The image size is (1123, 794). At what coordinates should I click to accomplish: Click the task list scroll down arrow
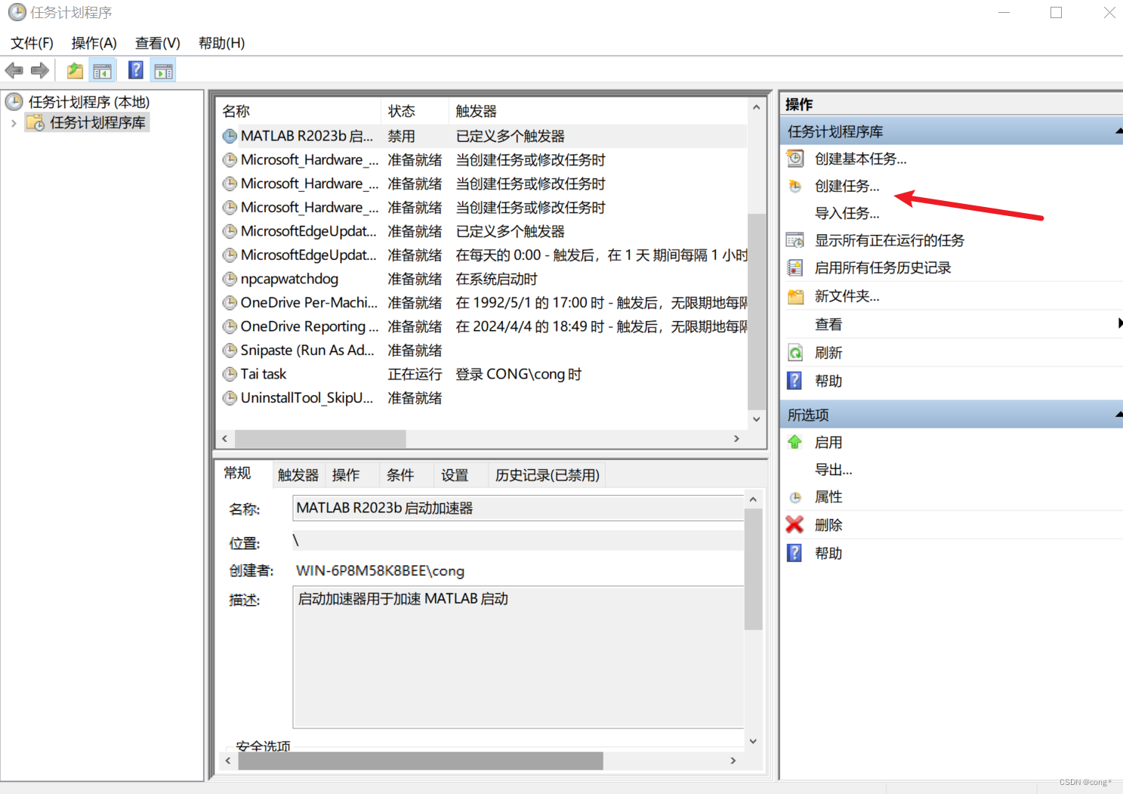pyautogui.click(x=756, y=419)
